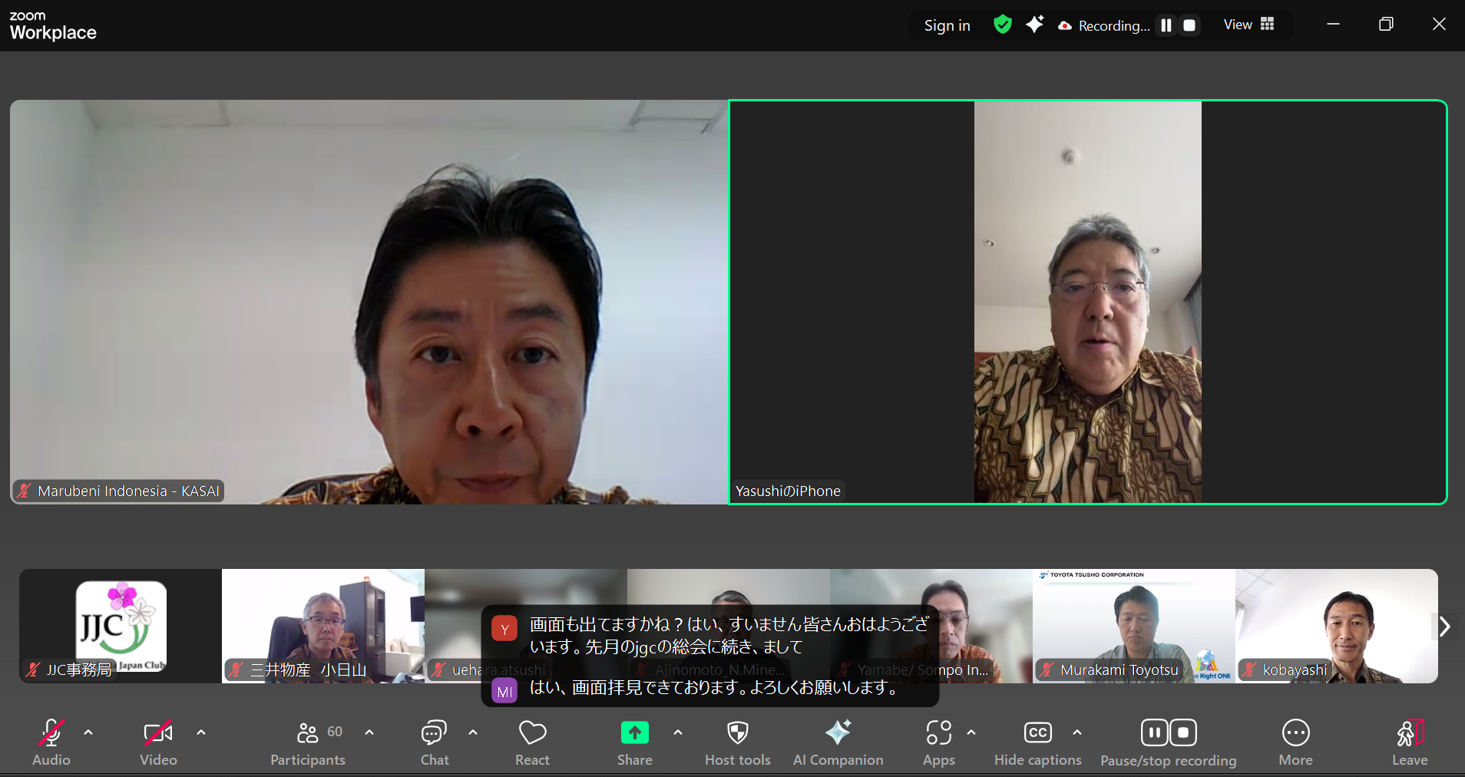Select the kobayashi participant tile
1465x777 pixels.
[1337, 626]
